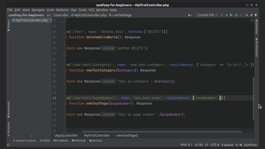Screen dimensions: 265x149
Task: Click the editor horizontal scrollbar thumb
Action: coord(162,132)
